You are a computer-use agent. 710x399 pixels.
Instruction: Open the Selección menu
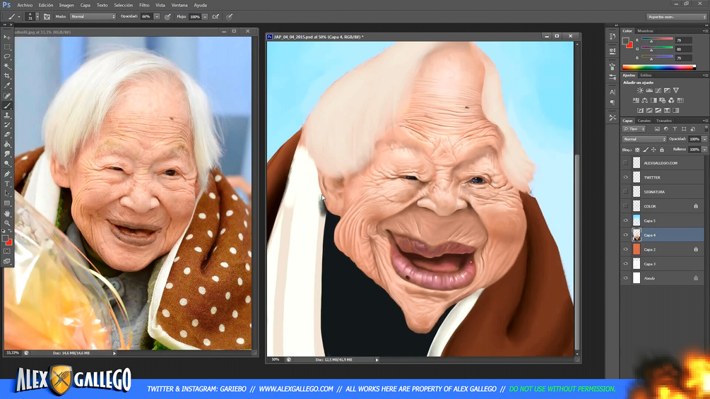[123, 6]
